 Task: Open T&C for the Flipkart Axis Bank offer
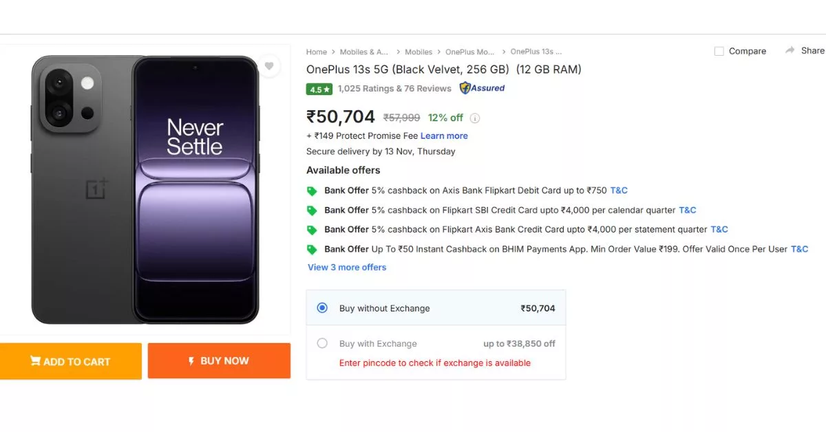(x=719, y=229)
